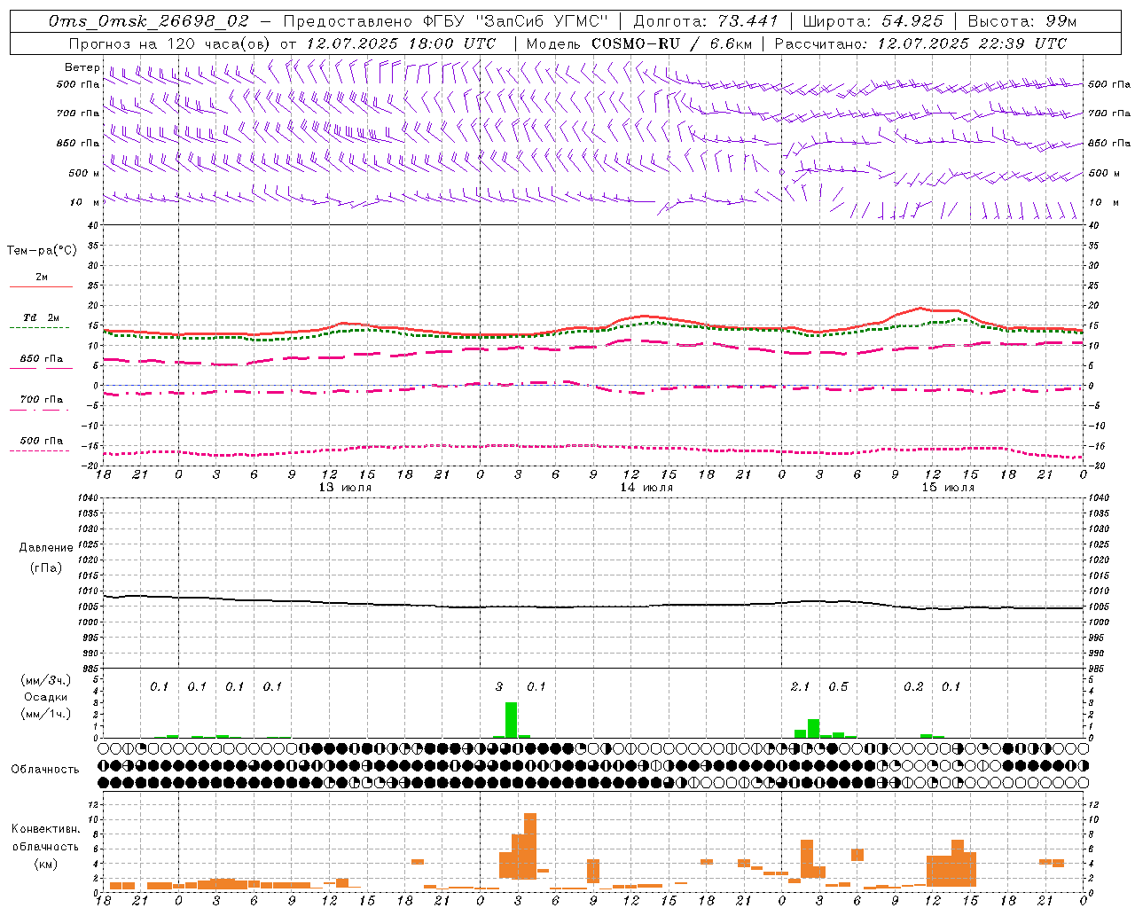Click the precipitation value 0.2
Image resolution: width=1135 pixels, height=908 pixels.
point(913,686)
